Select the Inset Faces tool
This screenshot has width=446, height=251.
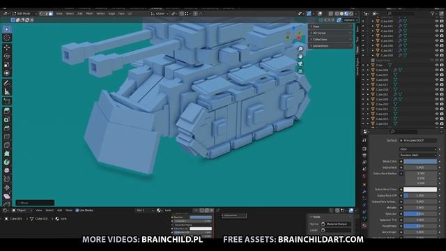tap(7, 120)
